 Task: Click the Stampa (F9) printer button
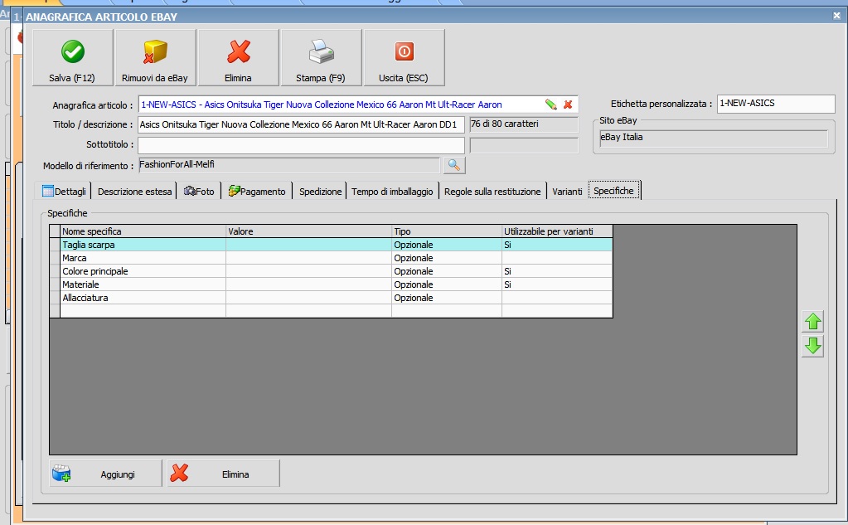coord(322,57)
